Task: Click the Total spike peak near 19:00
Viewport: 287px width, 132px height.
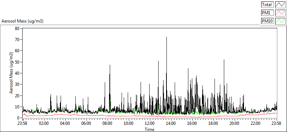Action: point(224,60)
